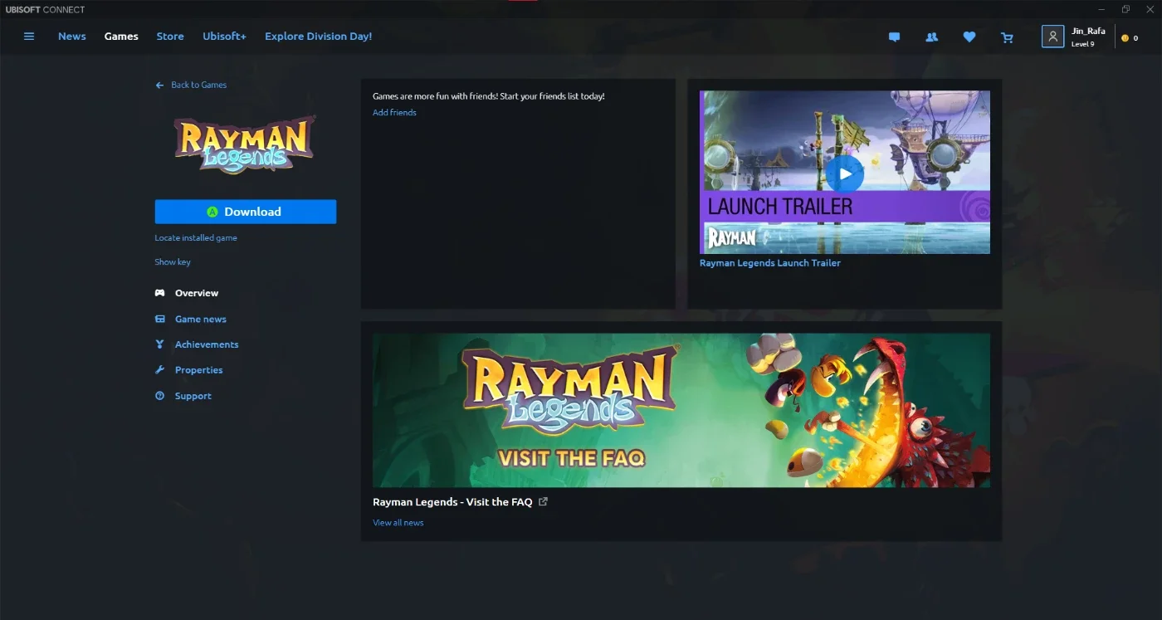Go to the Store tab
The image size is (1162, 620).
coord(170,37)
